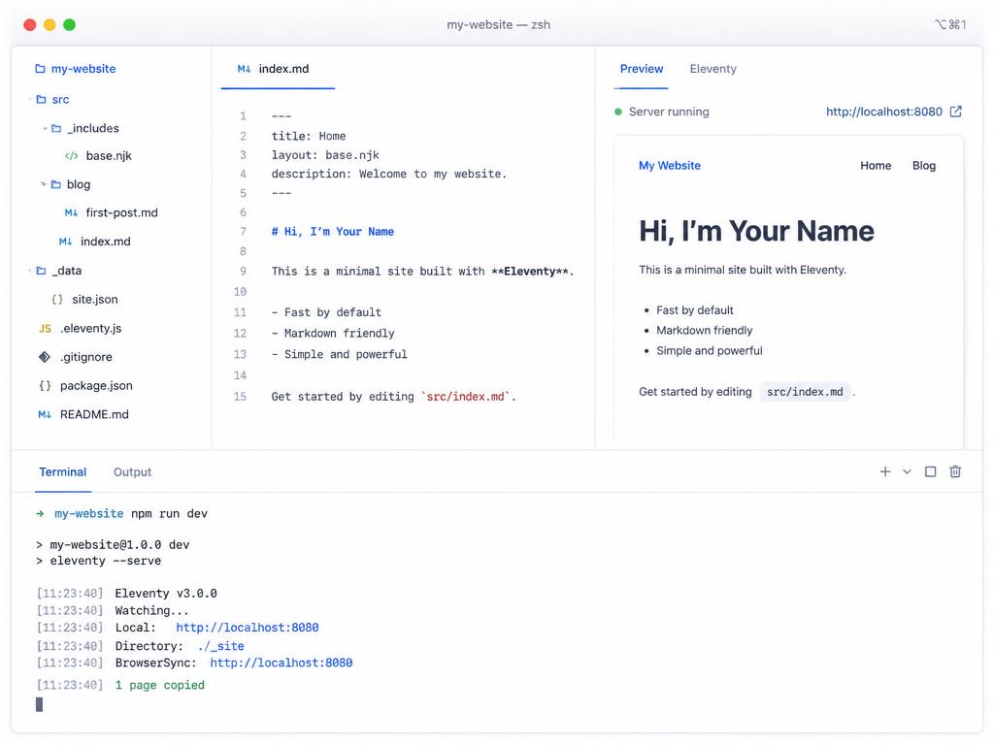Click the src folder icon

[x=41, y=100]
